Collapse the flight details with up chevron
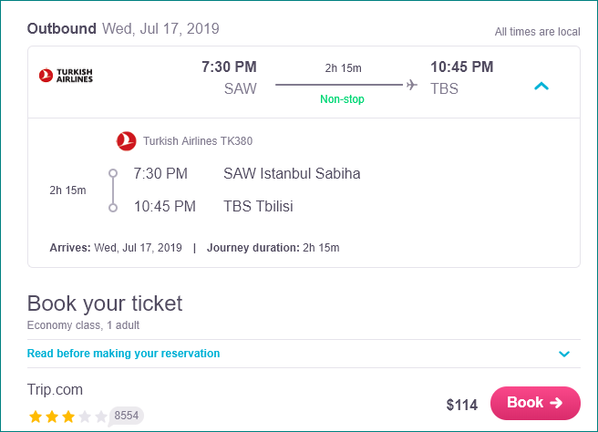 coord(541,87)
